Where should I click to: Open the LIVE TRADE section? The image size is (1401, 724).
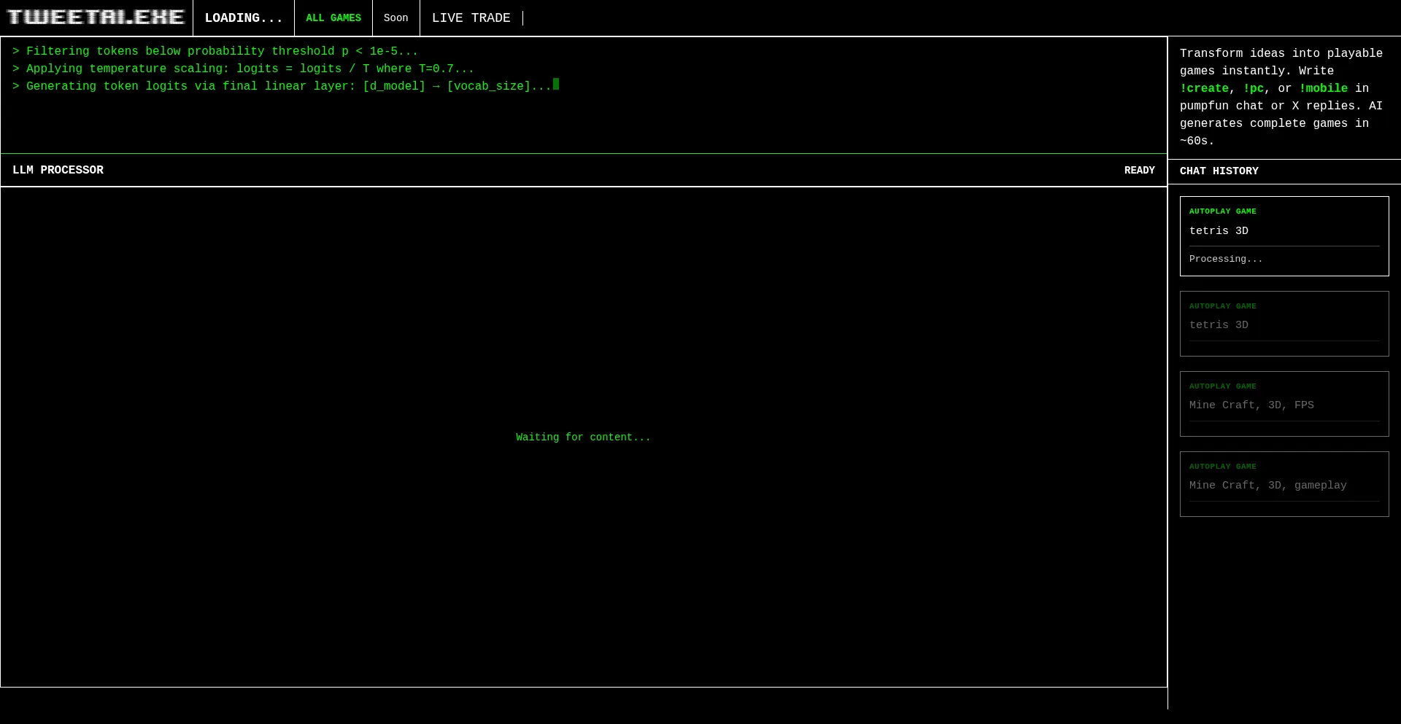coord(471,18)
